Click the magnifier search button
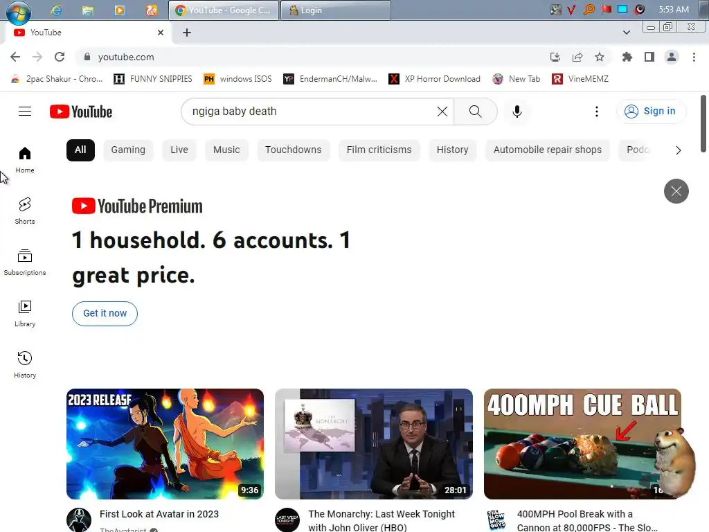The width and height of the screenshot is (709, 532). click(x=475, y=112)
